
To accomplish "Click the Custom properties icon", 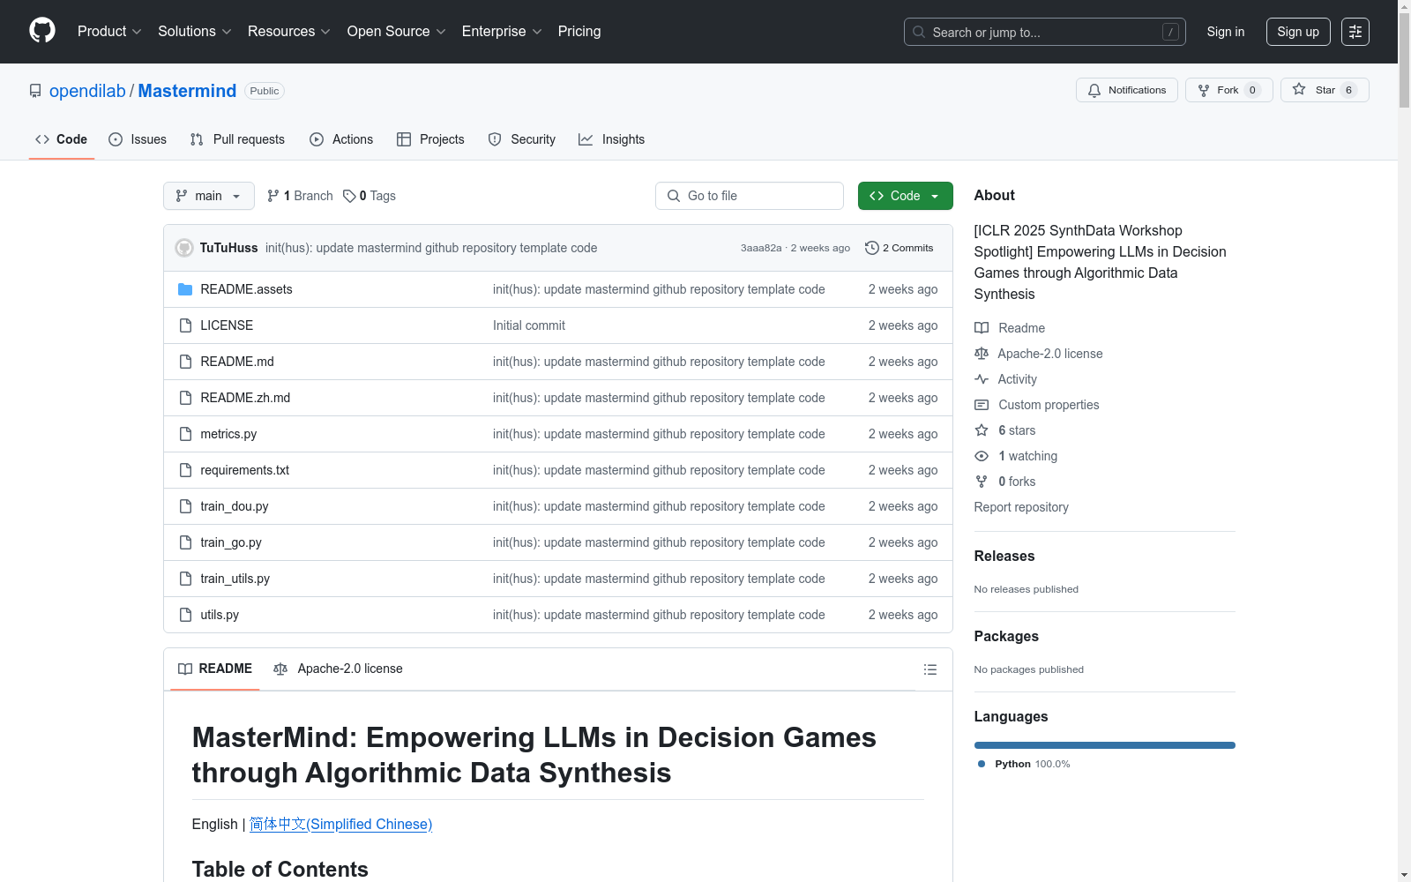I will coord(982,405).
